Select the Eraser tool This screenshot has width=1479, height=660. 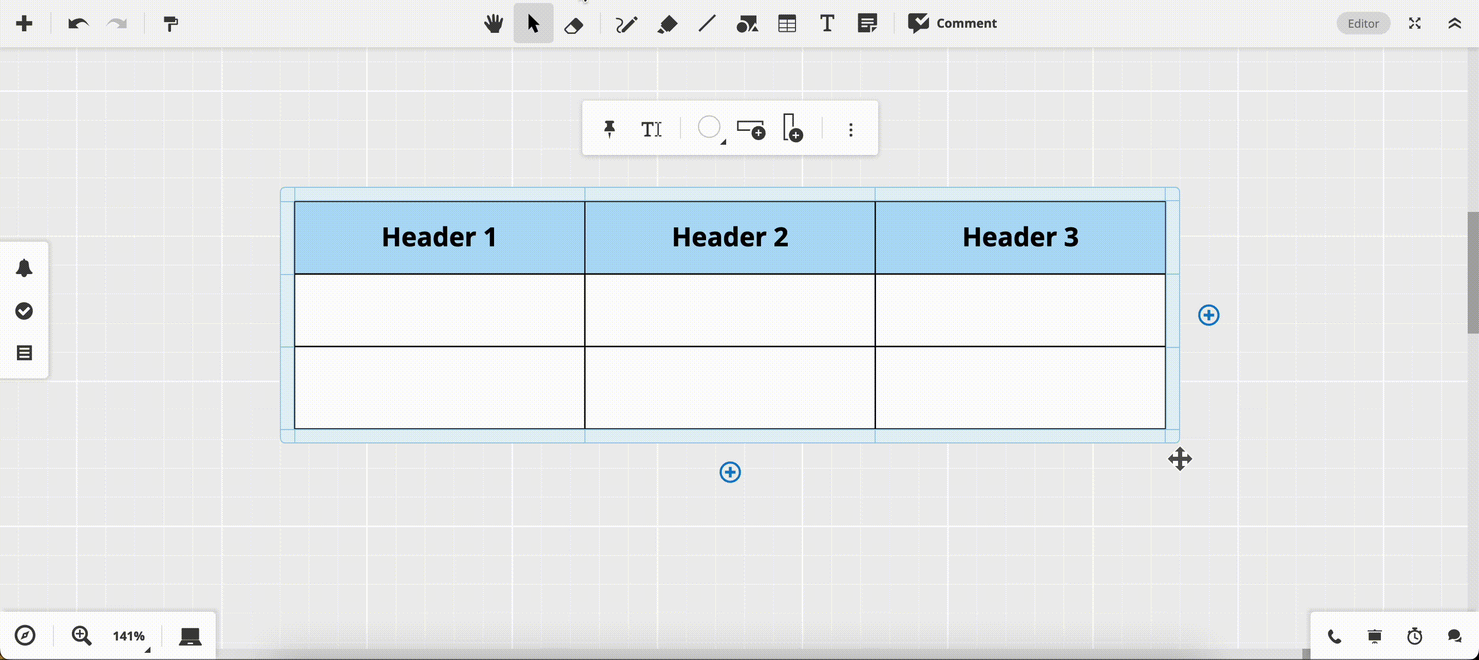[x=574, y=24]
